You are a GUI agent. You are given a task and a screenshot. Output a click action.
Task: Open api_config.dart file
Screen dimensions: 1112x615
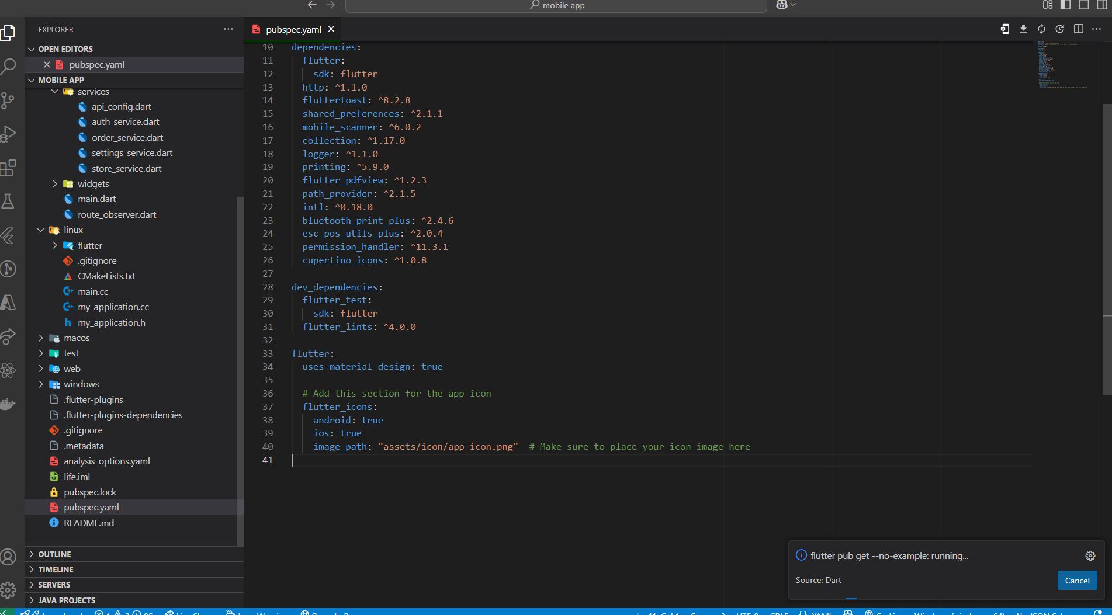121,106
